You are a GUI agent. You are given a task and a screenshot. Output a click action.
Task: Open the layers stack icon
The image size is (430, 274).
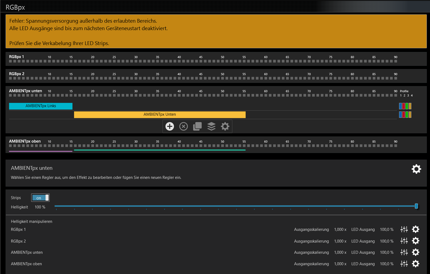coord(211,126)
